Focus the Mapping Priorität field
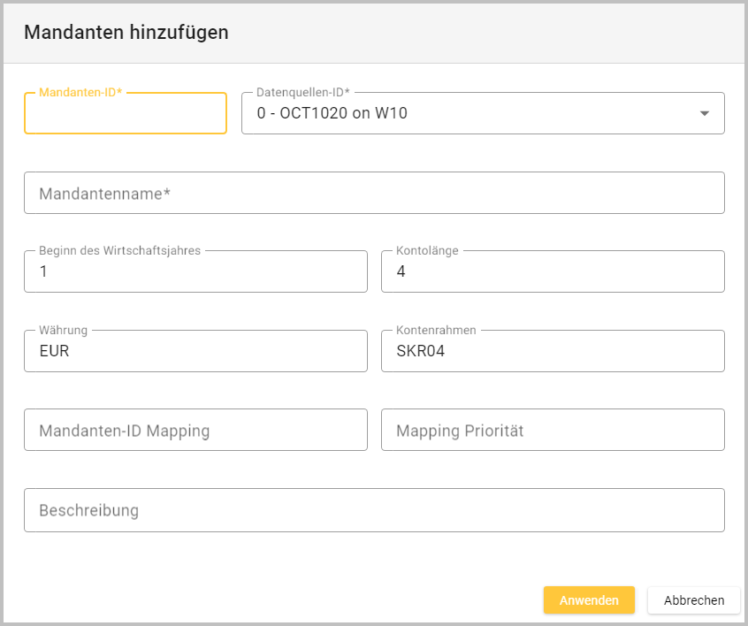This screenshot has width=748, height=626. pos(553,431)
